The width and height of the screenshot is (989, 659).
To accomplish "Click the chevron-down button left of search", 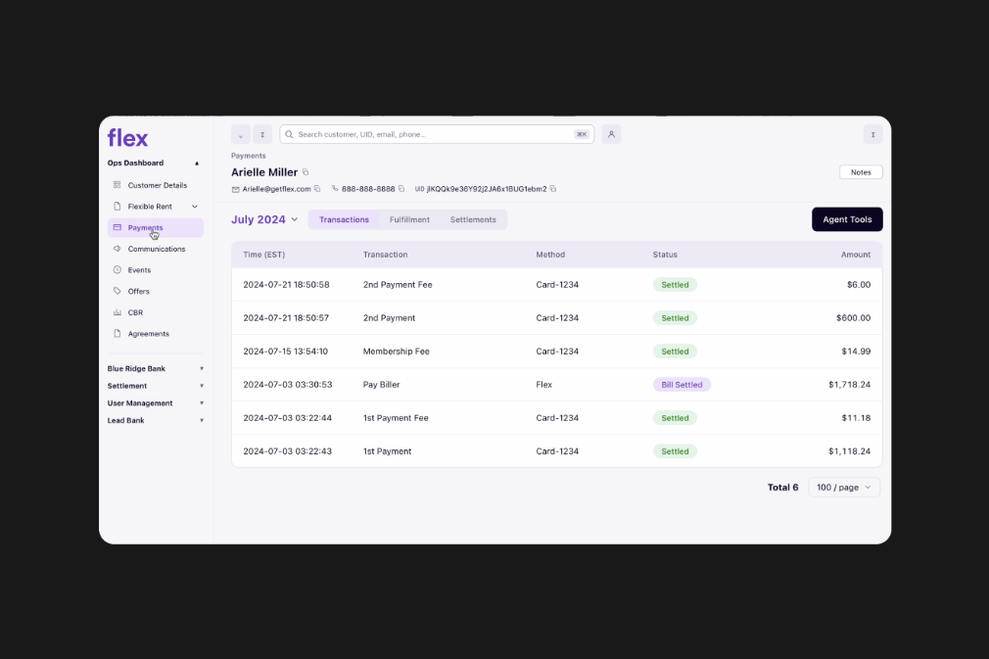I will tap(240, 134).
